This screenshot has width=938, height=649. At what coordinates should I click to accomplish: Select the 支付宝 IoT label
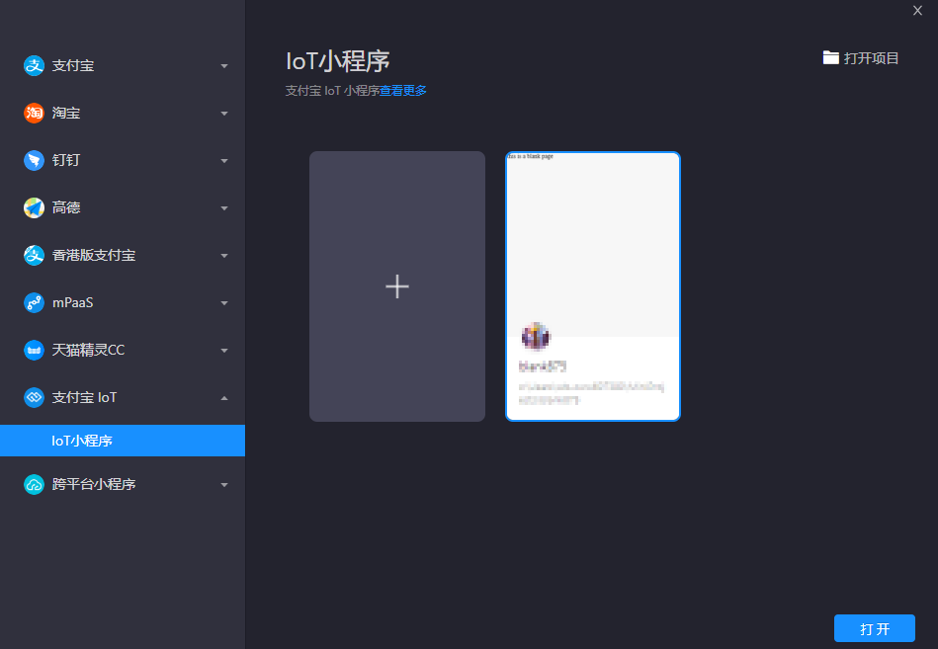tap(84, 397)
